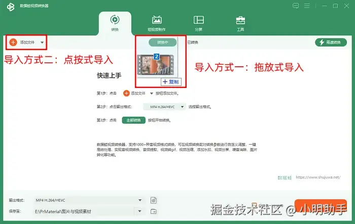Show the 转换中 converting list
Viewport: 355px width, 224px height.
point(163,42)
